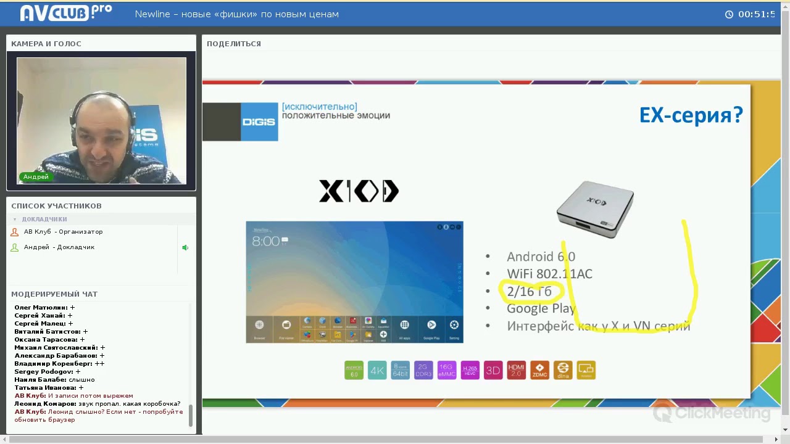Click the chat message from Владимир Коренберг
Image resolution: width=790 pixels, height=444 pixels.
(59, 364)
